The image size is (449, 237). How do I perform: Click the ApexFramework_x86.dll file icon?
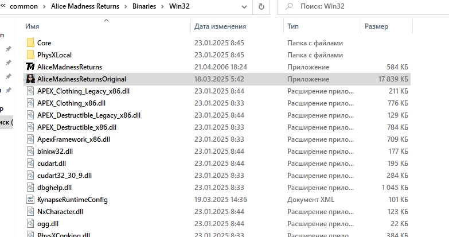(x=30, y=139)
